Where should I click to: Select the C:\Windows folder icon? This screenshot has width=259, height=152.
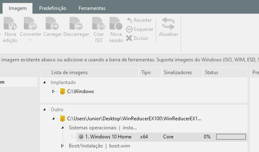click(62, 91)
